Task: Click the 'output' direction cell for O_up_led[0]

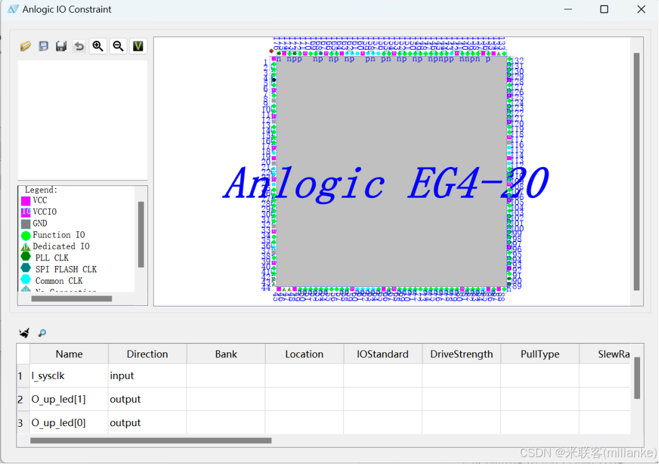Action: point(147,423)
